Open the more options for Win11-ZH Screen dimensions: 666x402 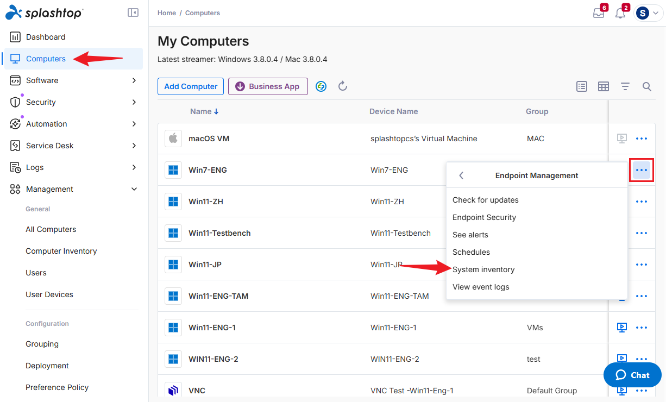(x=642, y=202)
